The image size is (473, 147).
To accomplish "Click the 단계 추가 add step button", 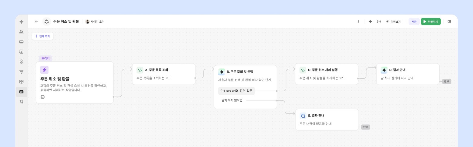I will 42,36.
